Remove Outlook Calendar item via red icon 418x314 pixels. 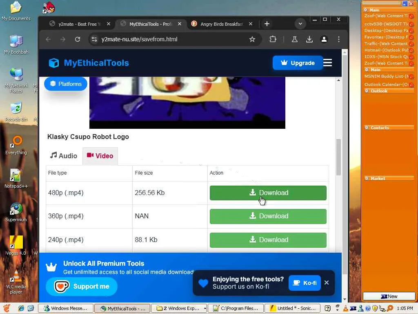coord(411,85)
